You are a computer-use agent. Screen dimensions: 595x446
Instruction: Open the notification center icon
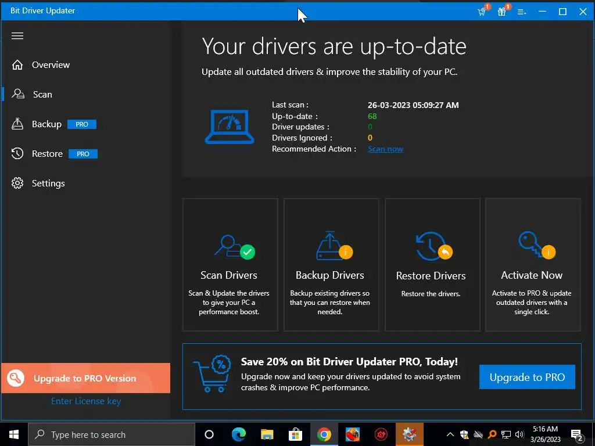[577, 435]
